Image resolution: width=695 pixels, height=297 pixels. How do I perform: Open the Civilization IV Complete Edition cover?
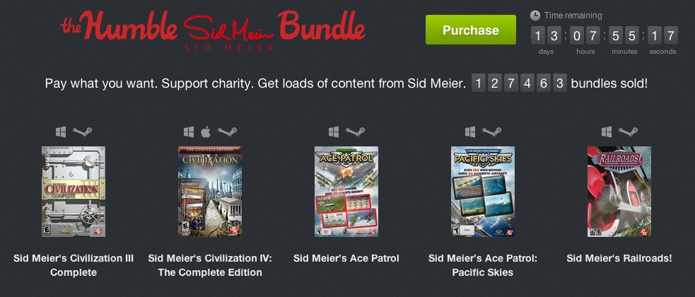click(210, 192)
